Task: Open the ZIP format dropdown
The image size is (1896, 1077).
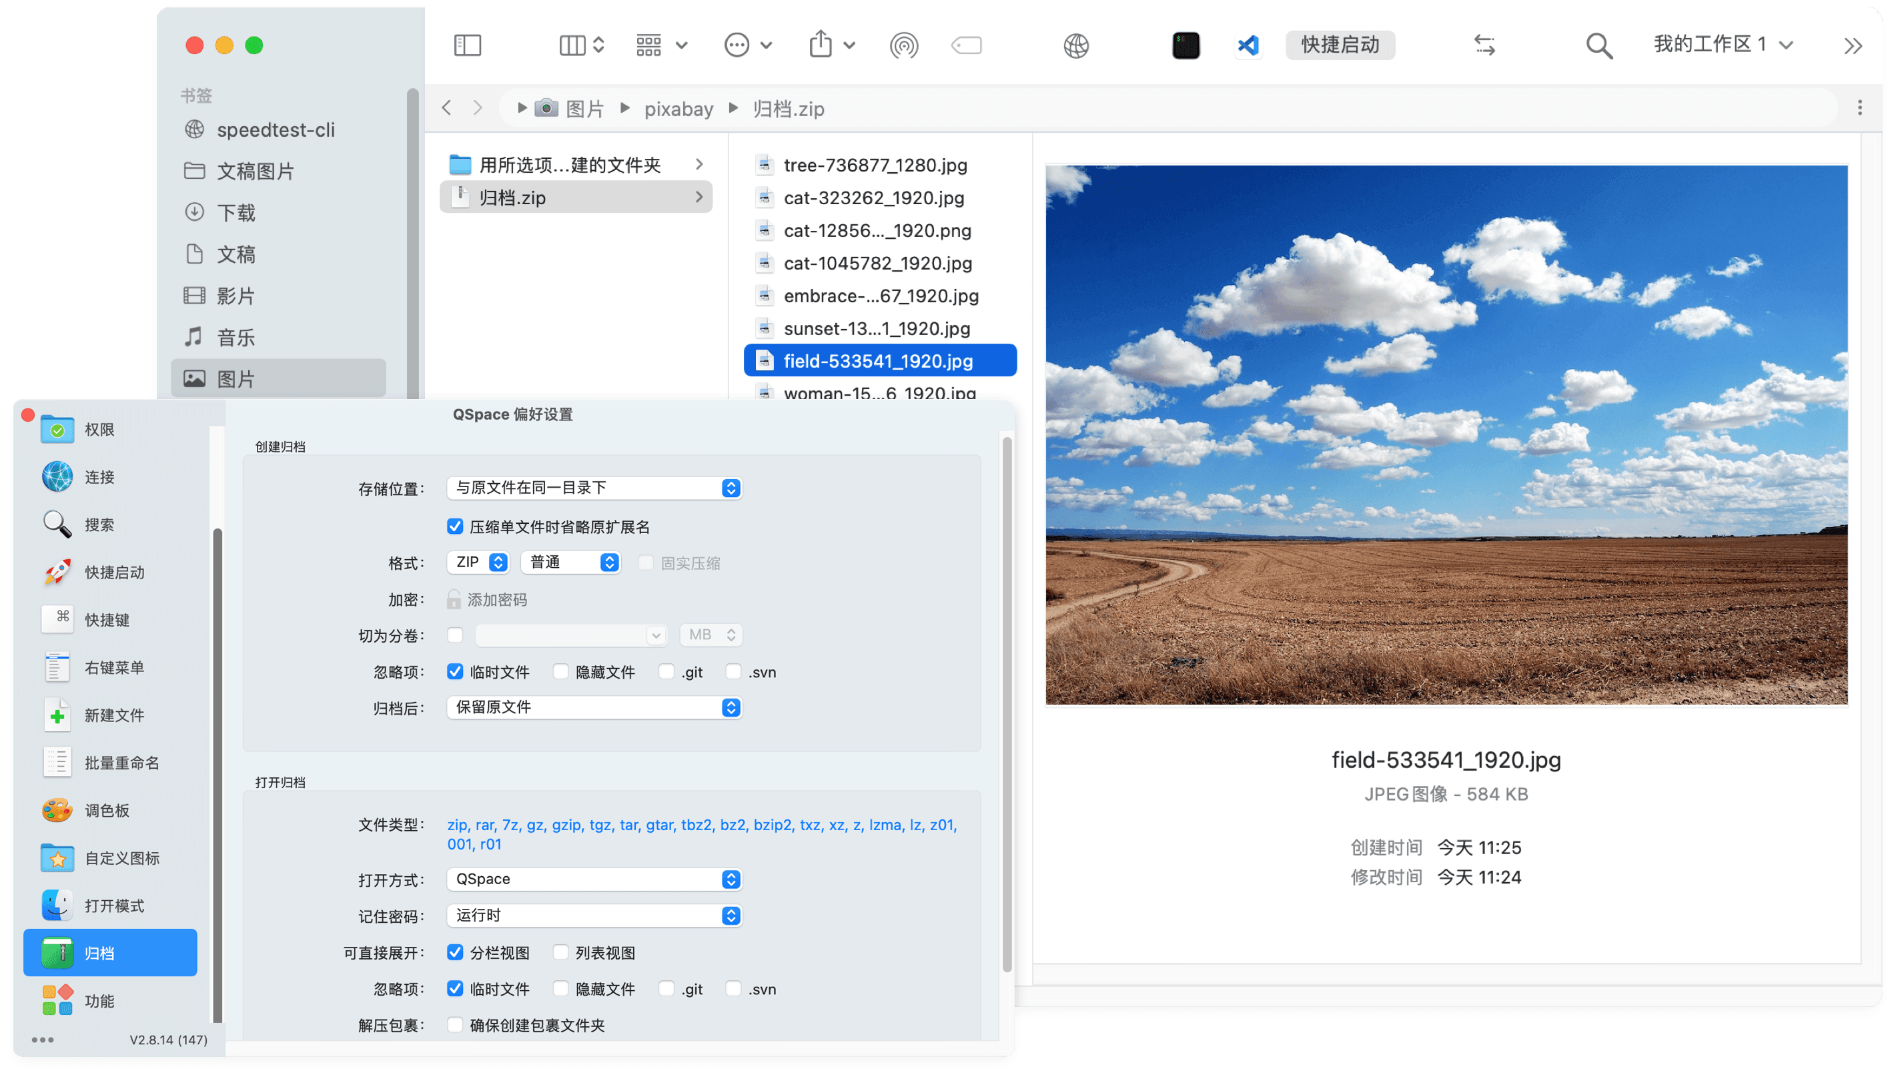Action: click(x=478, y=562)
